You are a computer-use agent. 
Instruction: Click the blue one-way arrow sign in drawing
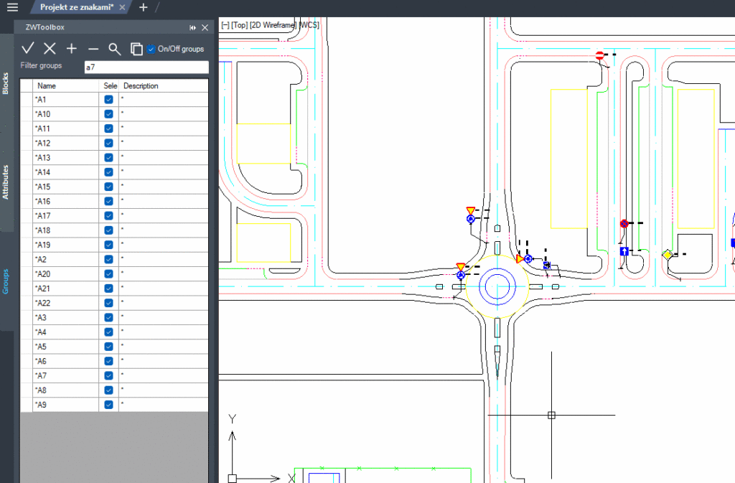tap(624, 252)
